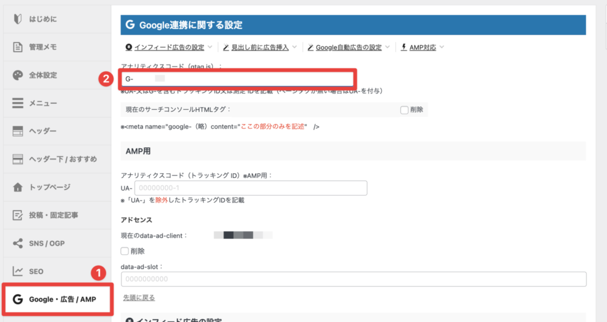Expand chevron after Google自動広告の設定
Screen dimensions: 607x322
[387, 47]
